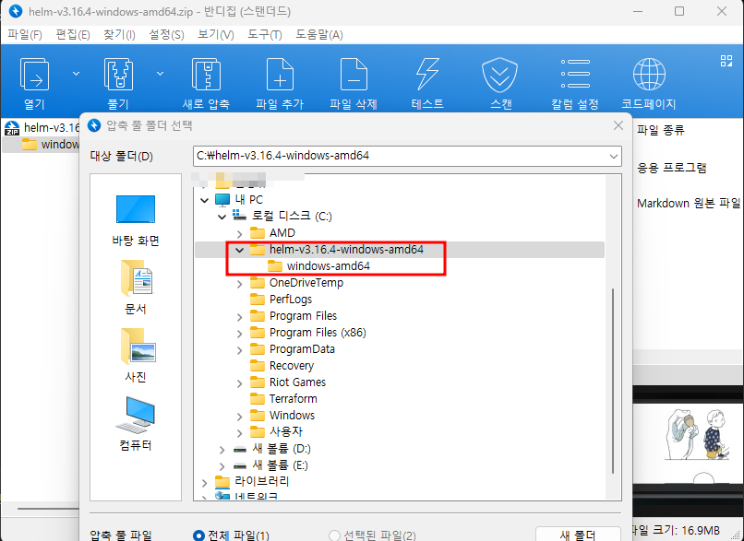Click the ZIP file icon in left pane
Viewport: 744px width, 541px height.
[12, 128]
